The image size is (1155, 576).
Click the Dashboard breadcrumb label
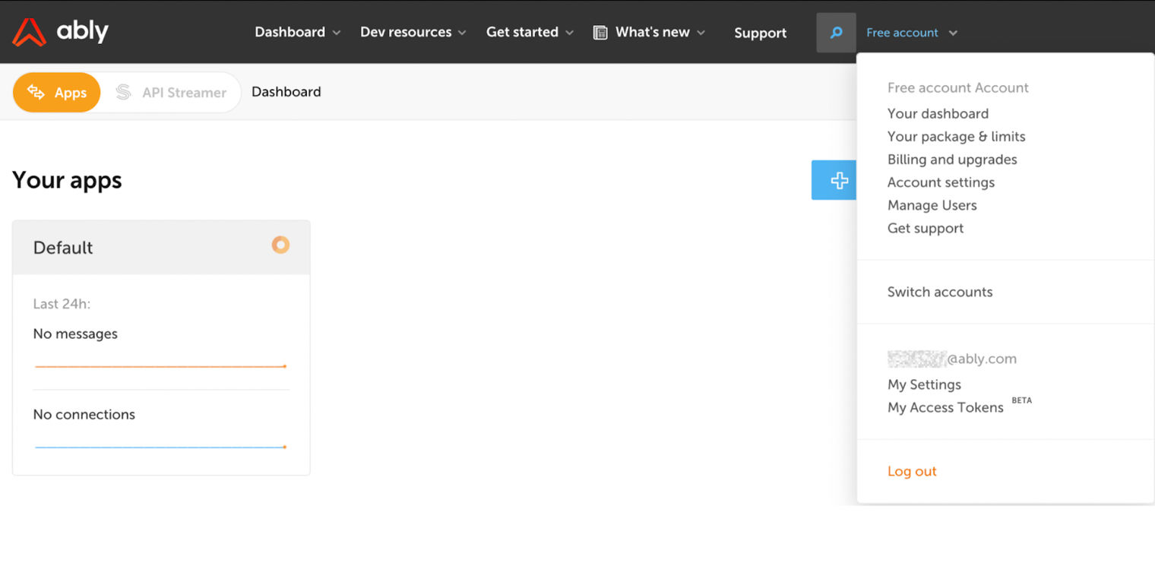[286, 91]
